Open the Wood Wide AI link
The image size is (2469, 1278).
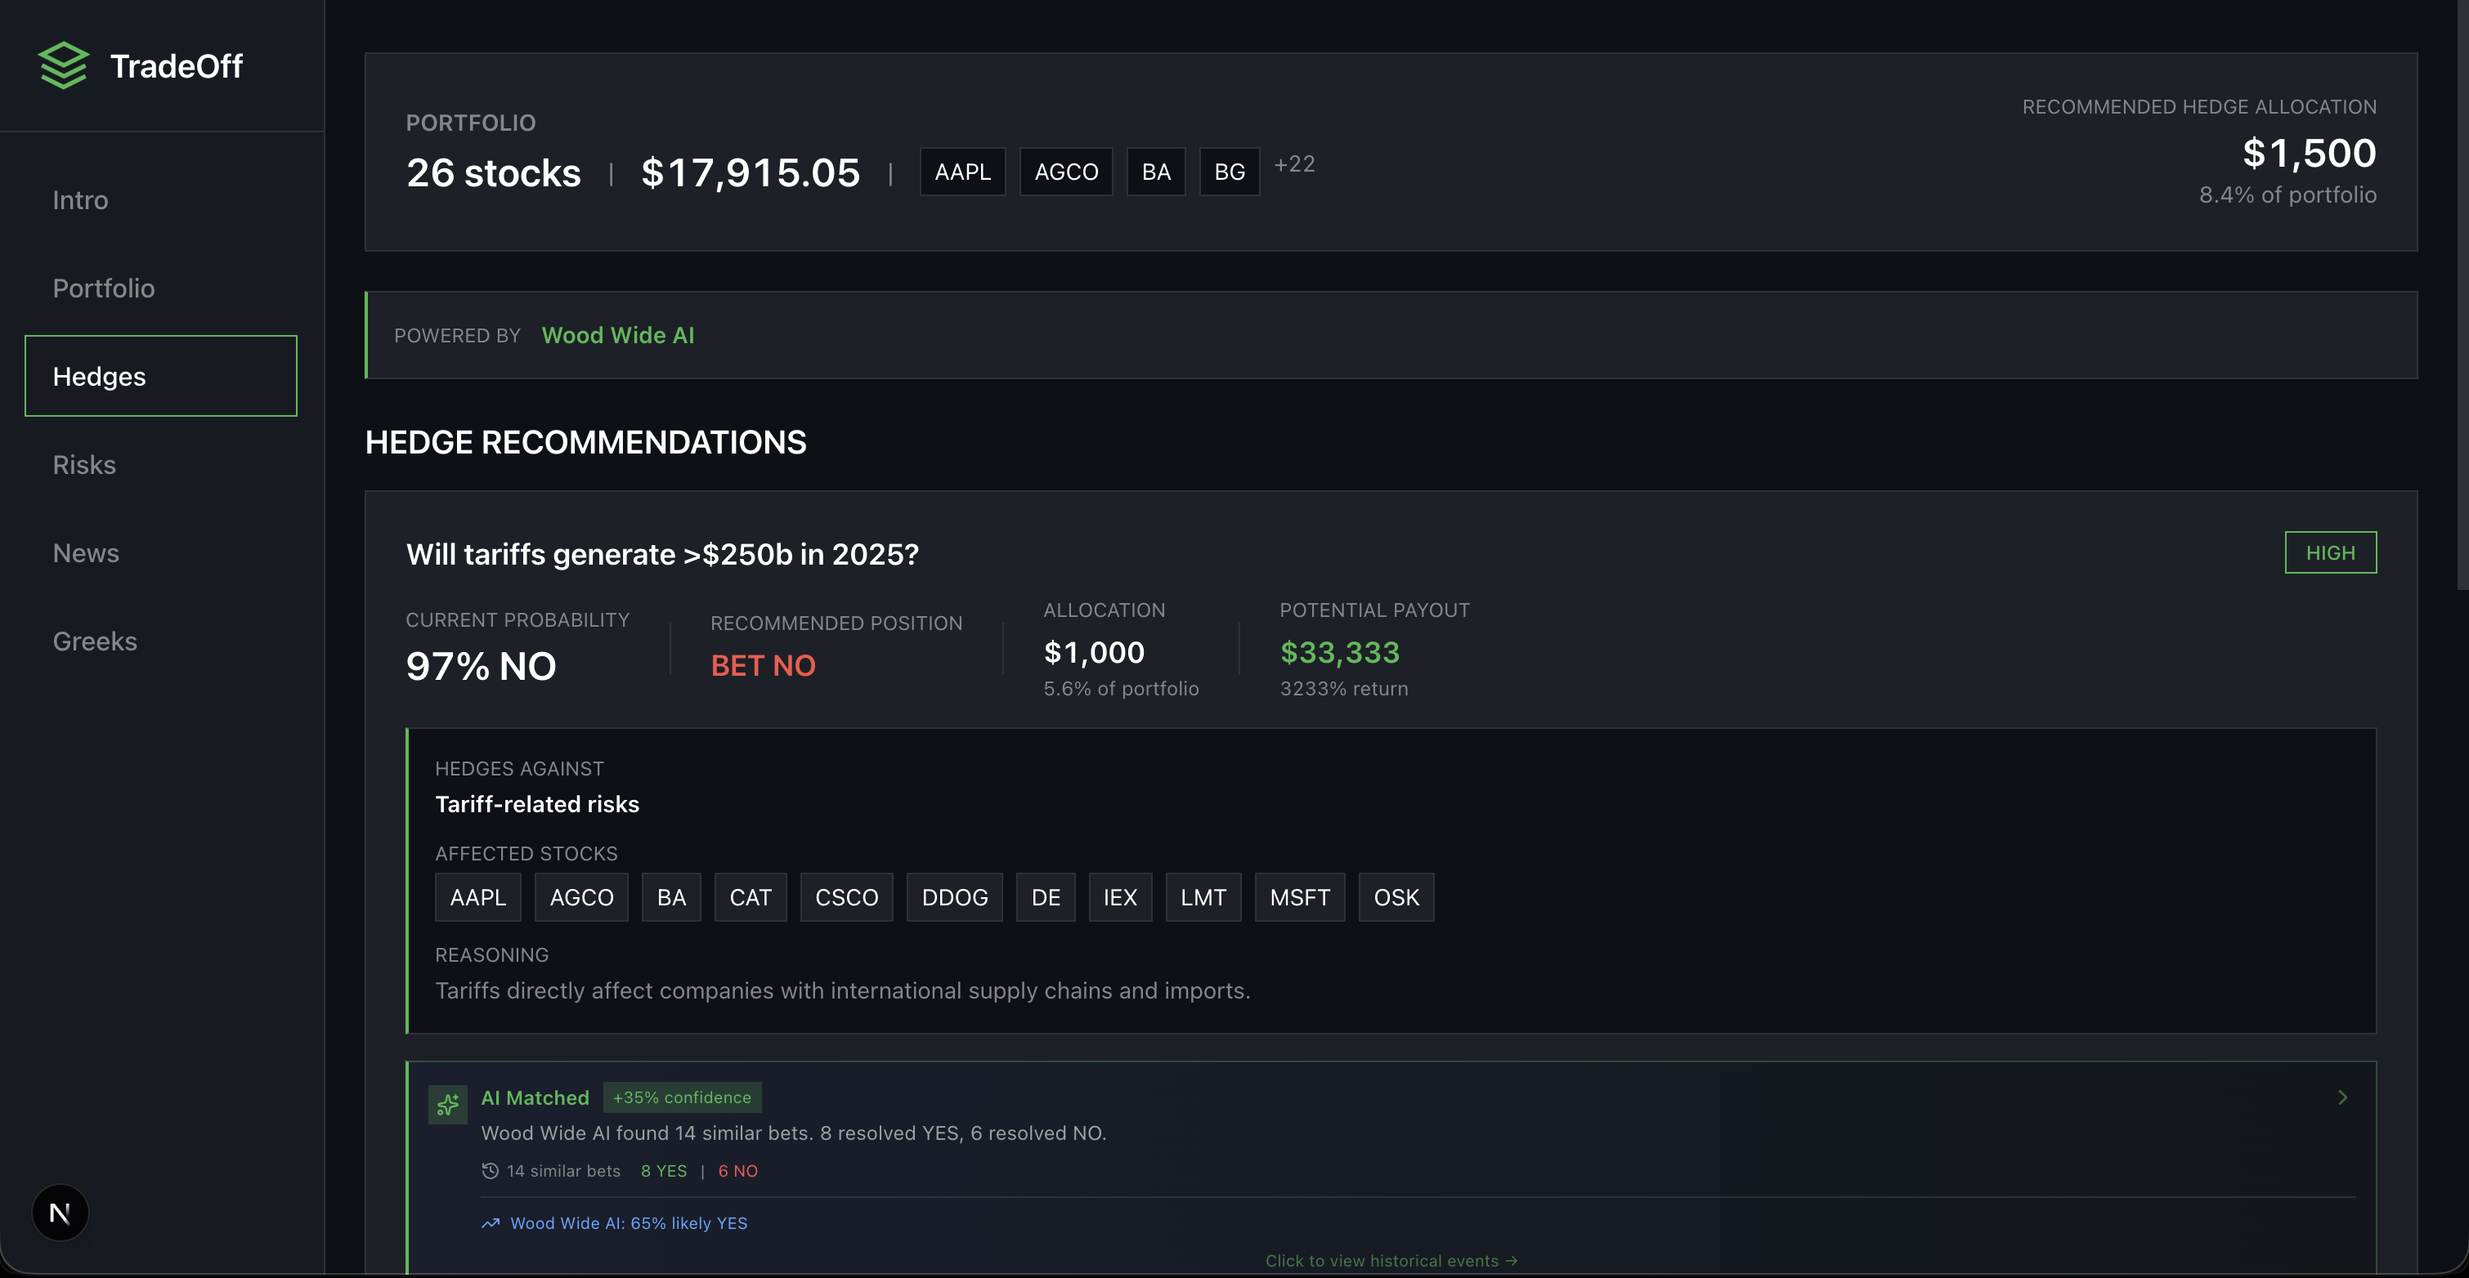[617, 335]
